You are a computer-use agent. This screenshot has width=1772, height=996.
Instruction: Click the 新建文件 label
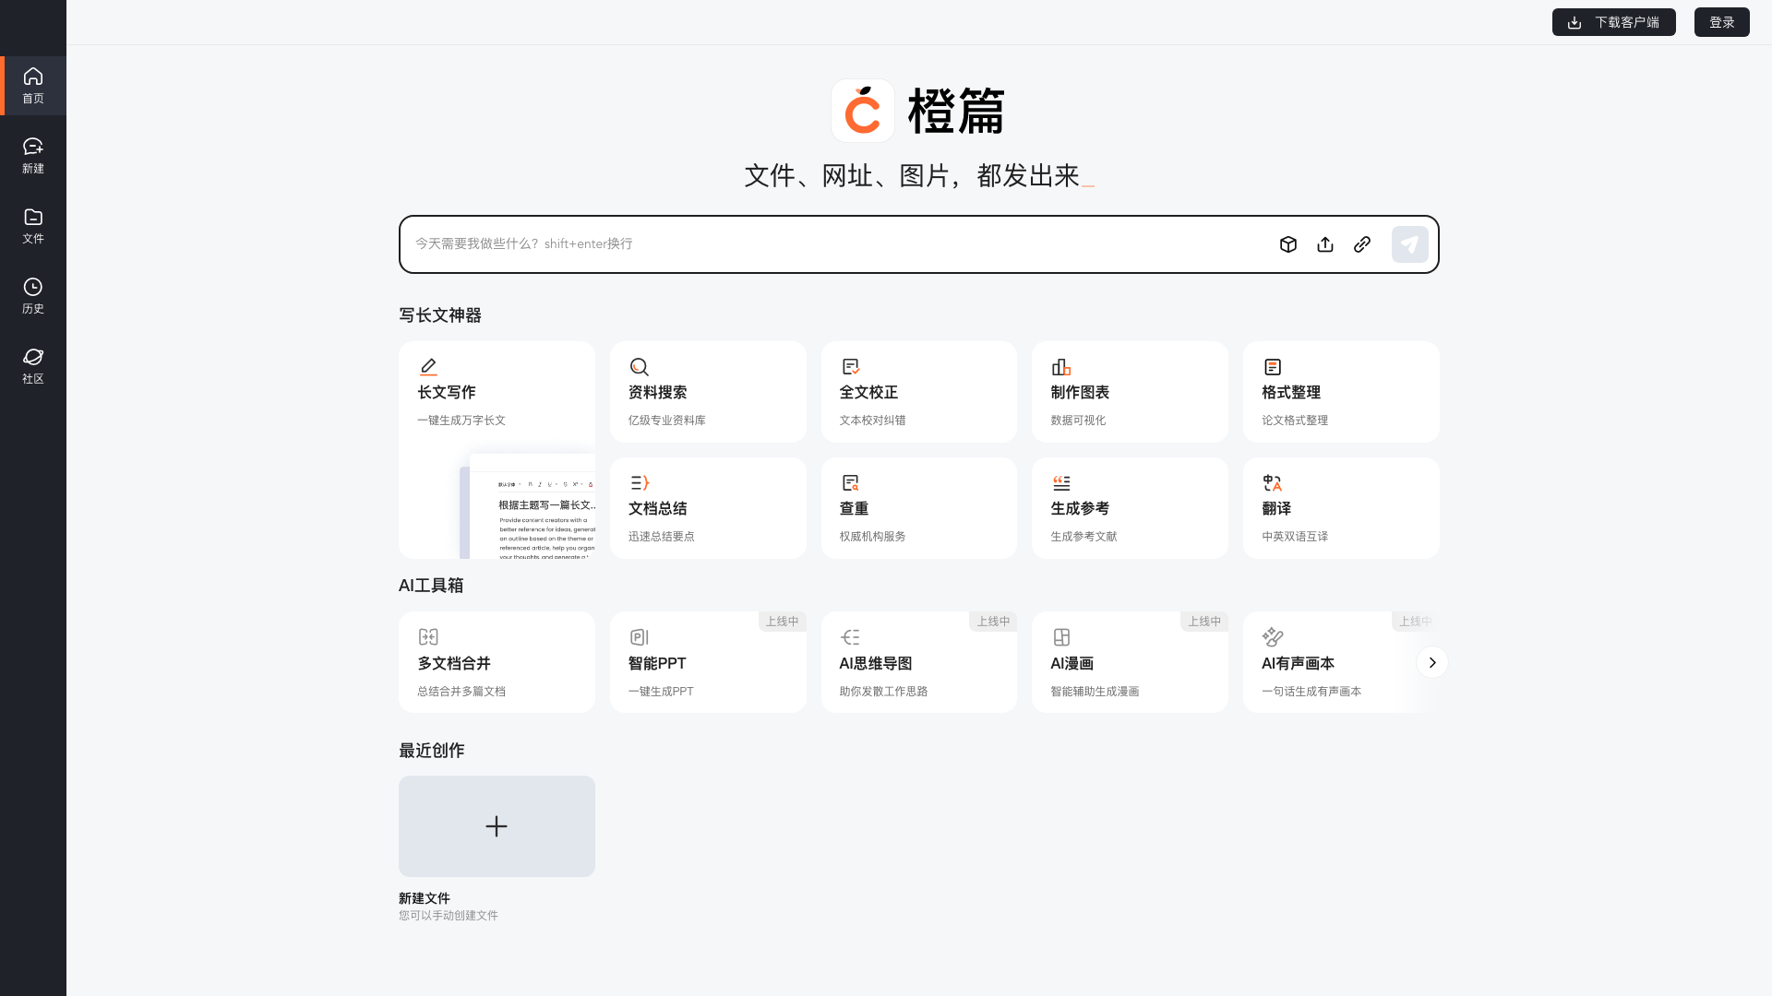point(425,898)
